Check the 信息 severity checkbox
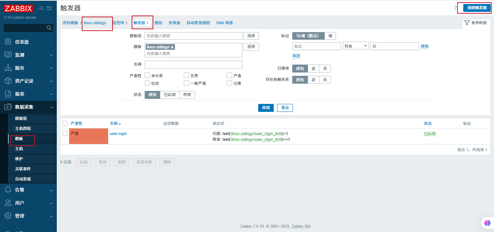Image resolution: width=494 pixels, height=232 pixels. coord(147,83)
